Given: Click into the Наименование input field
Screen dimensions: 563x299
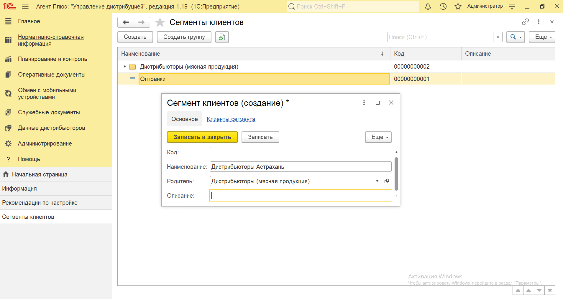Looking at the screenshot, I should tap(300, 167).
